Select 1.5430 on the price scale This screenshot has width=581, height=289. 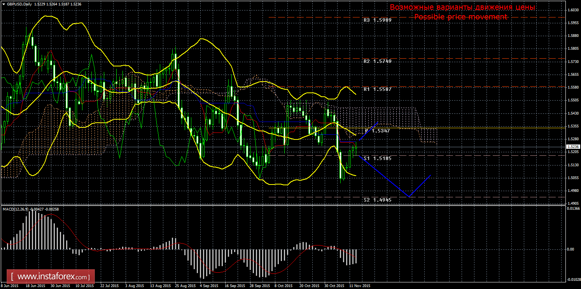[x=573, y=113]
